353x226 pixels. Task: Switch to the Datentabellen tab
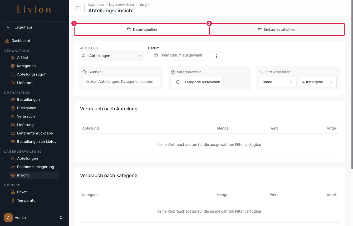[142, 29]
